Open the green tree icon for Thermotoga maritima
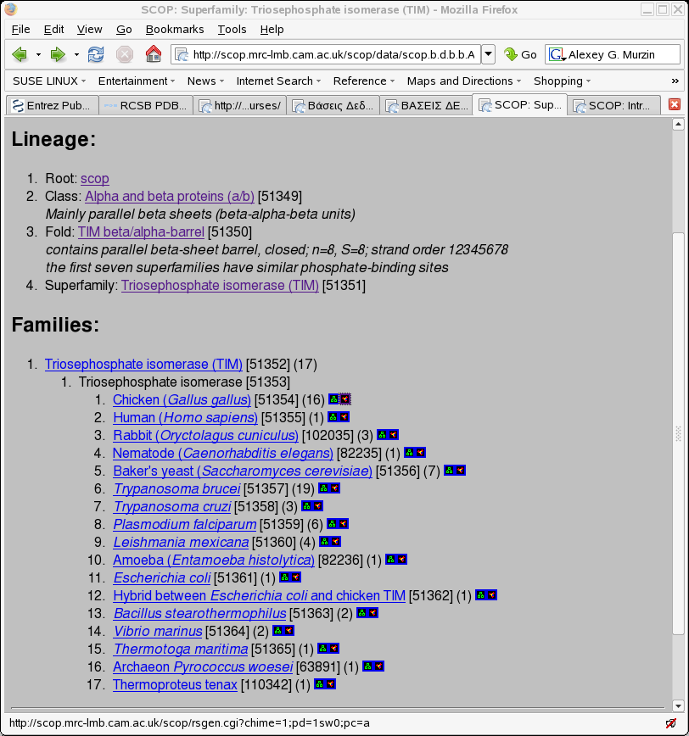The width and height of the screenshot is (689, 736). pos(322,649)
